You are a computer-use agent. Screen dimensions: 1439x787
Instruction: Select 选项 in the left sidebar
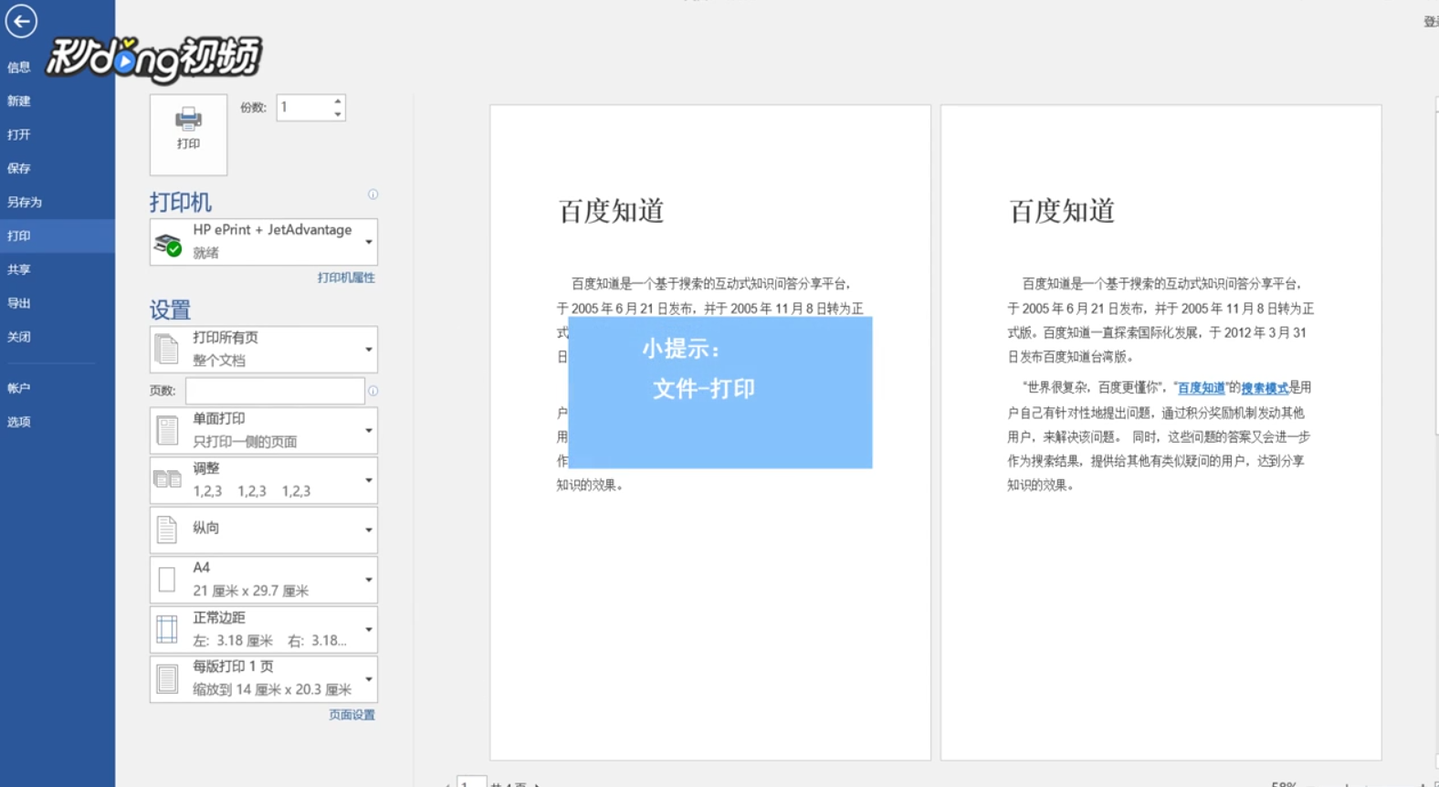pyautogui.click(x=19, y=423)
